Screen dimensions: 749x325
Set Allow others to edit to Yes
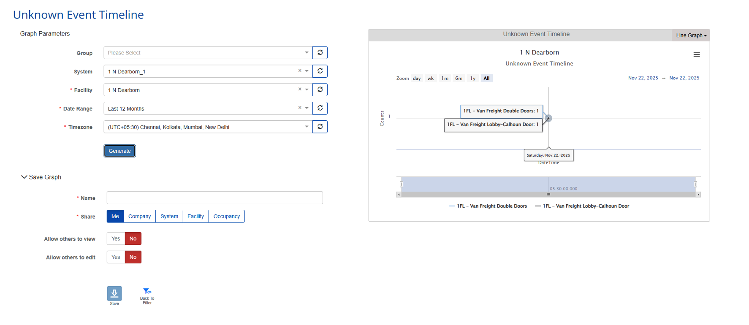[x=116, y=257]
